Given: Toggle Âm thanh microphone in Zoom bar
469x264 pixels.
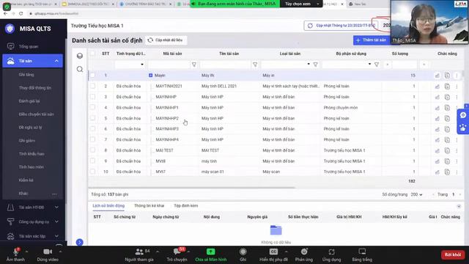Looking at the screenshot, I should [x=15, y=252].
